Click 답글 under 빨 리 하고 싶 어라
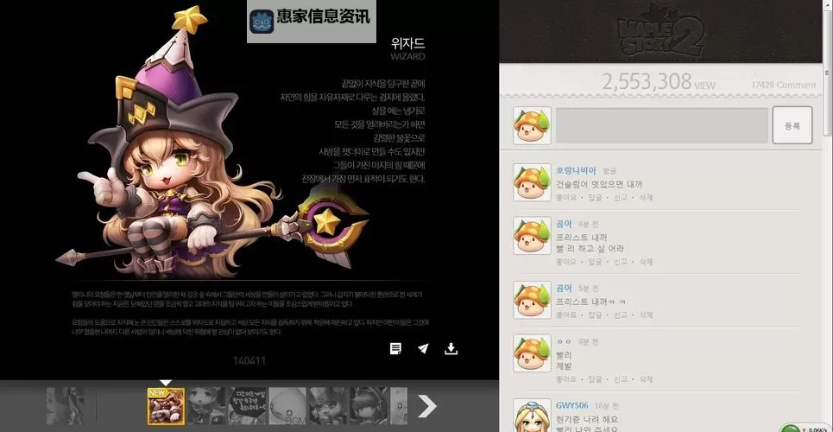 595,262
